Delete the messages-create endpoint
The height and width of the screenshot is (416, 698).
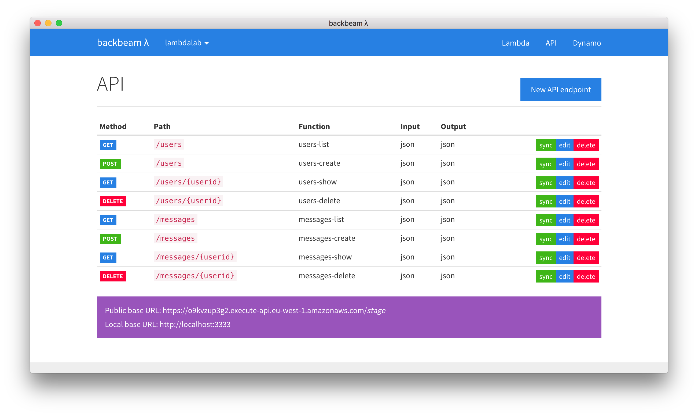tap(586, 239)
